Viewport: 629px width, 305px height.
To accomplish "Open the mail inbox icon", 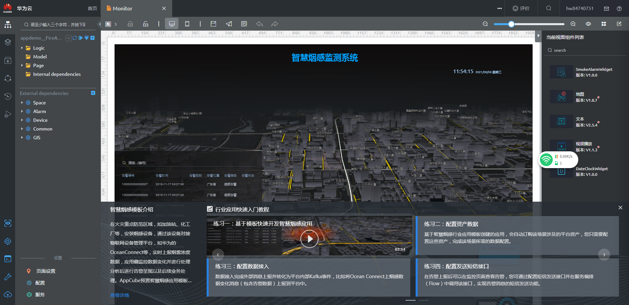I will pos(606,8).
